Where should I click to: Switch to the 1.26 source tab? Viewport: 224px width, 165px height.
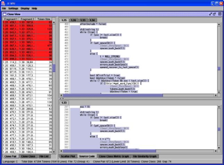(74, 20)
